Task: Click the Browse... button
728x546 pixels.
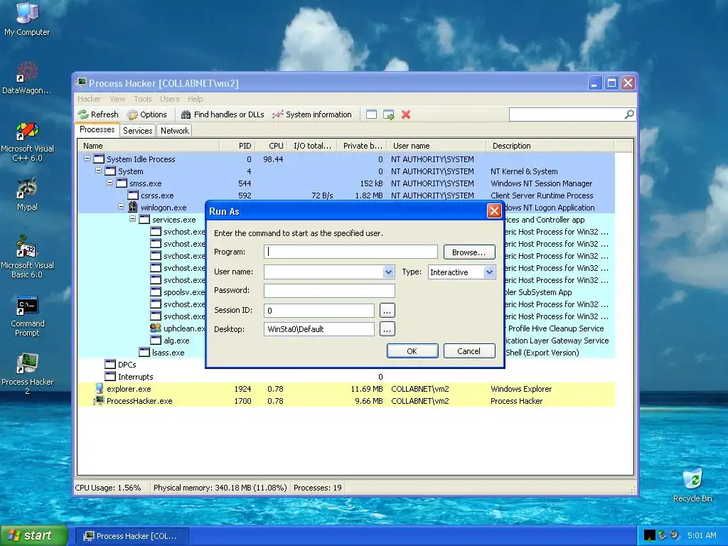Action: tap(469, 252)
